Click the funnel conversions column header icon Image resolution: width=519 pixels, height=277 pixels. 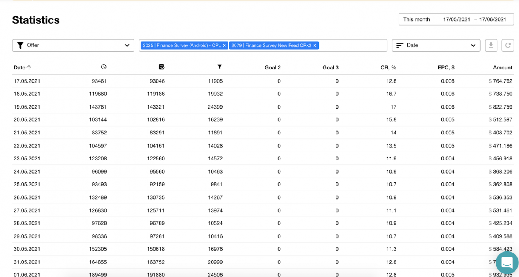(x=220, y=67)
